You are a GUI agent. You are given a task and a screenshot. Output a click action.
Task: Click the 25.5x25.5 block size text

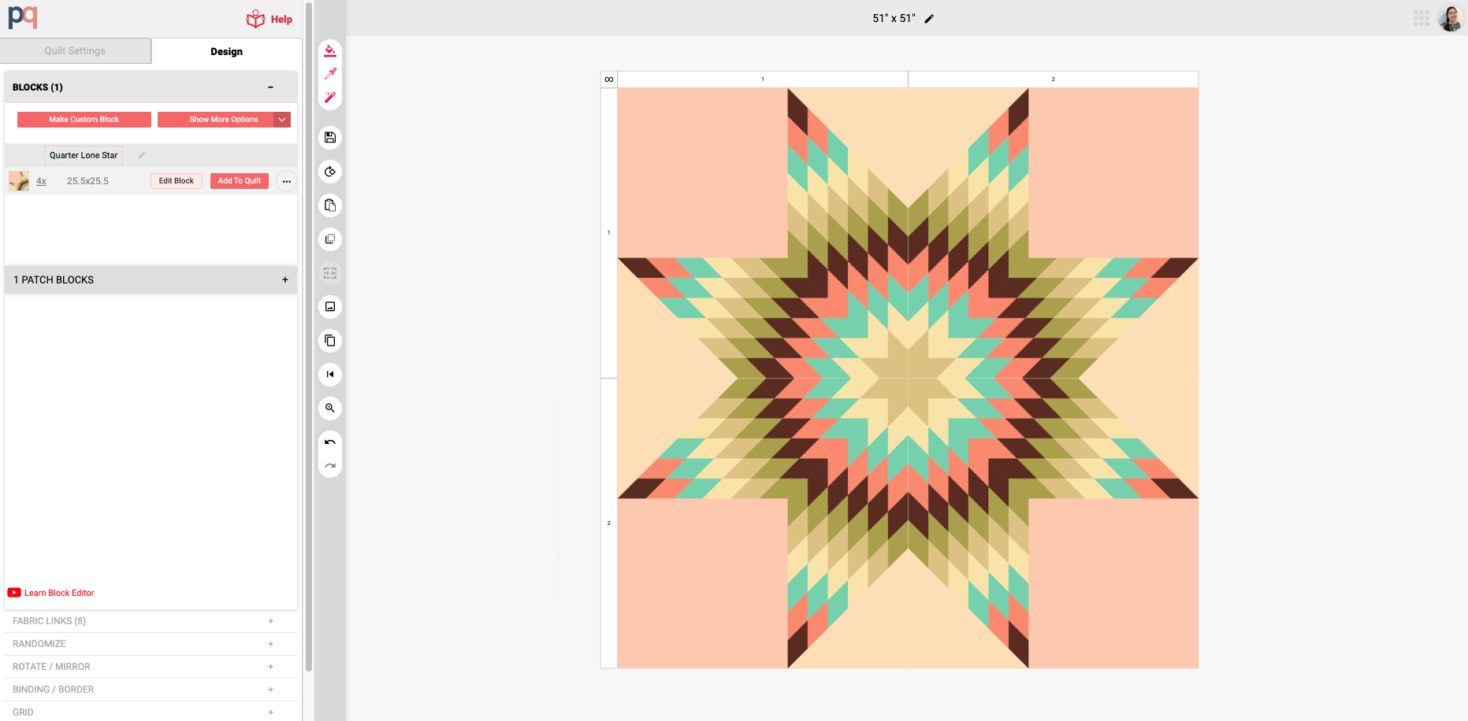[x=87, y=181]
